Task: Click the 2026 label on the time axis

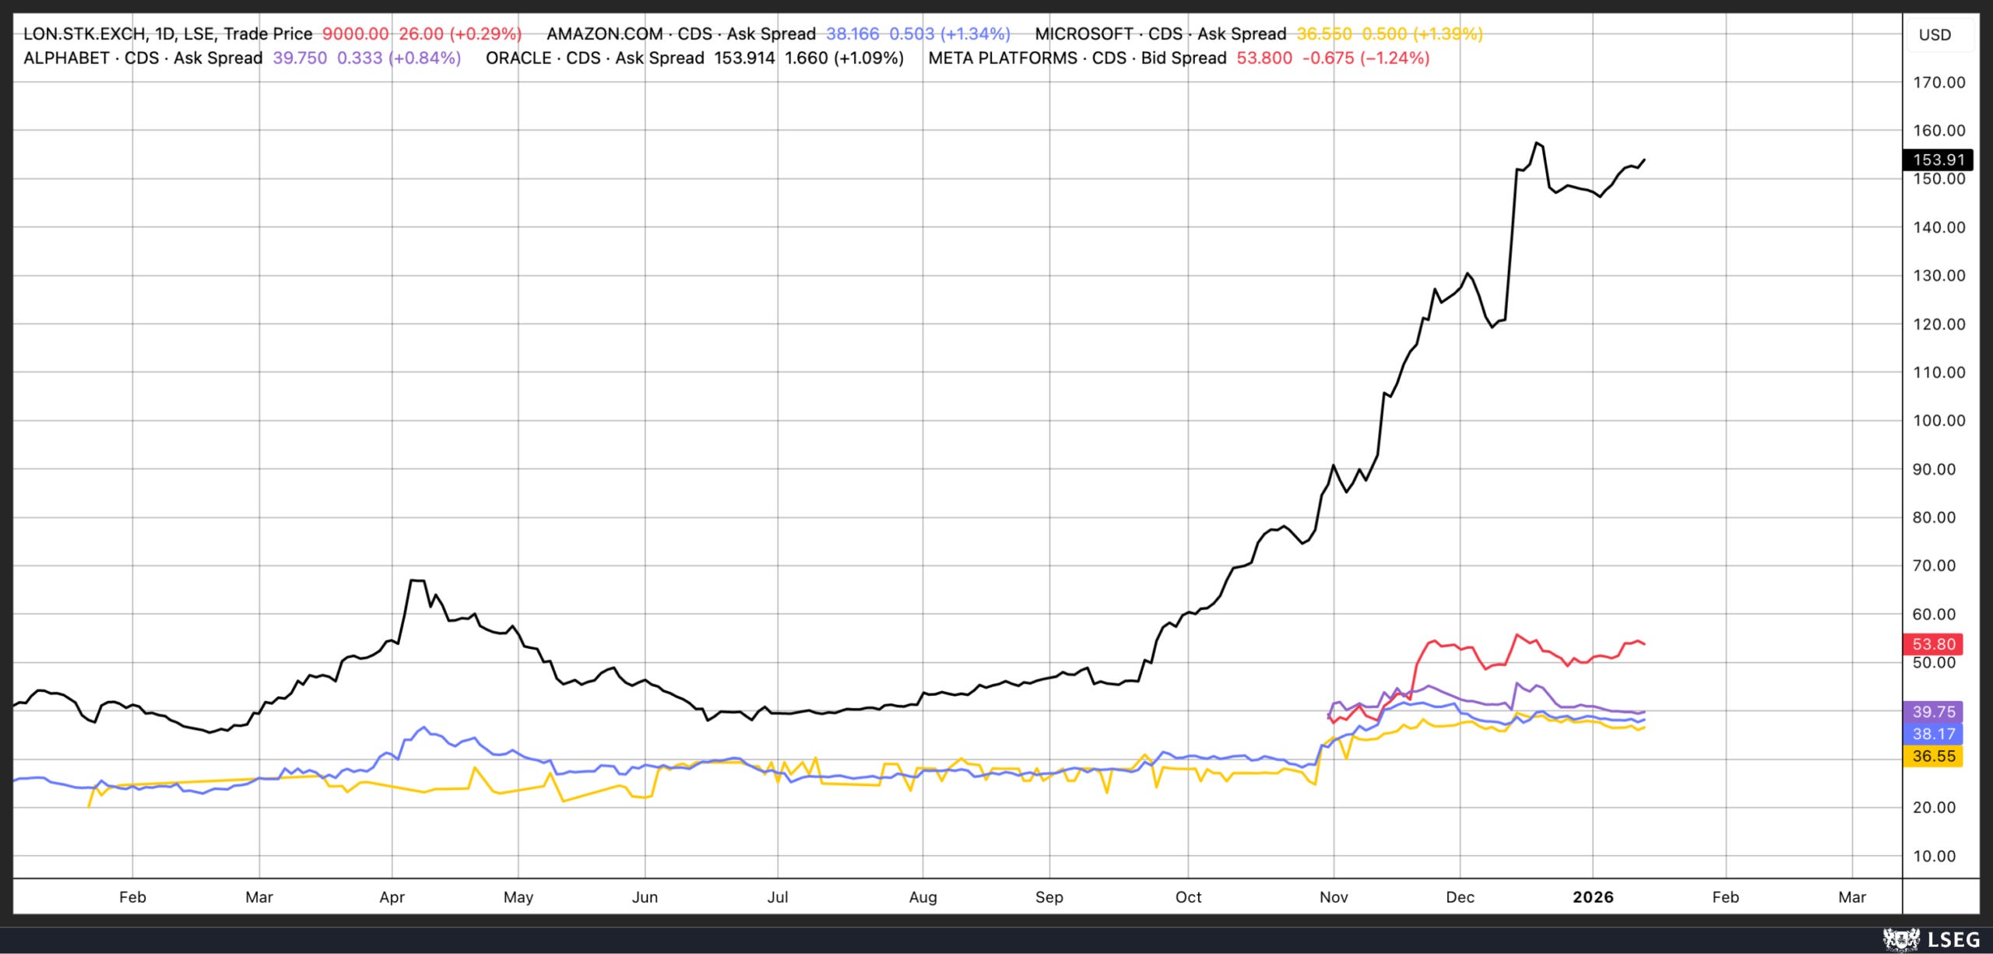Action: point(1593,897)
